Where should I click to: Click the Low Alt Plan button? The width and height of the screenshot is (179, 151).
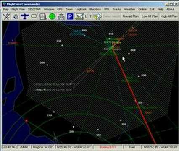(150, 16)
